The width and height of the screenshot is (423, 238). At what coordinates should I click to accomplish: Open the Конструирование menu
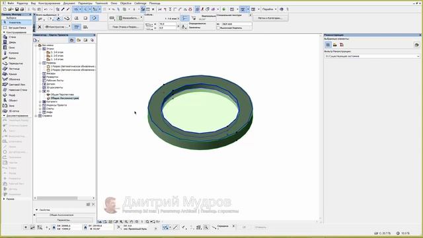pos(49,3)
